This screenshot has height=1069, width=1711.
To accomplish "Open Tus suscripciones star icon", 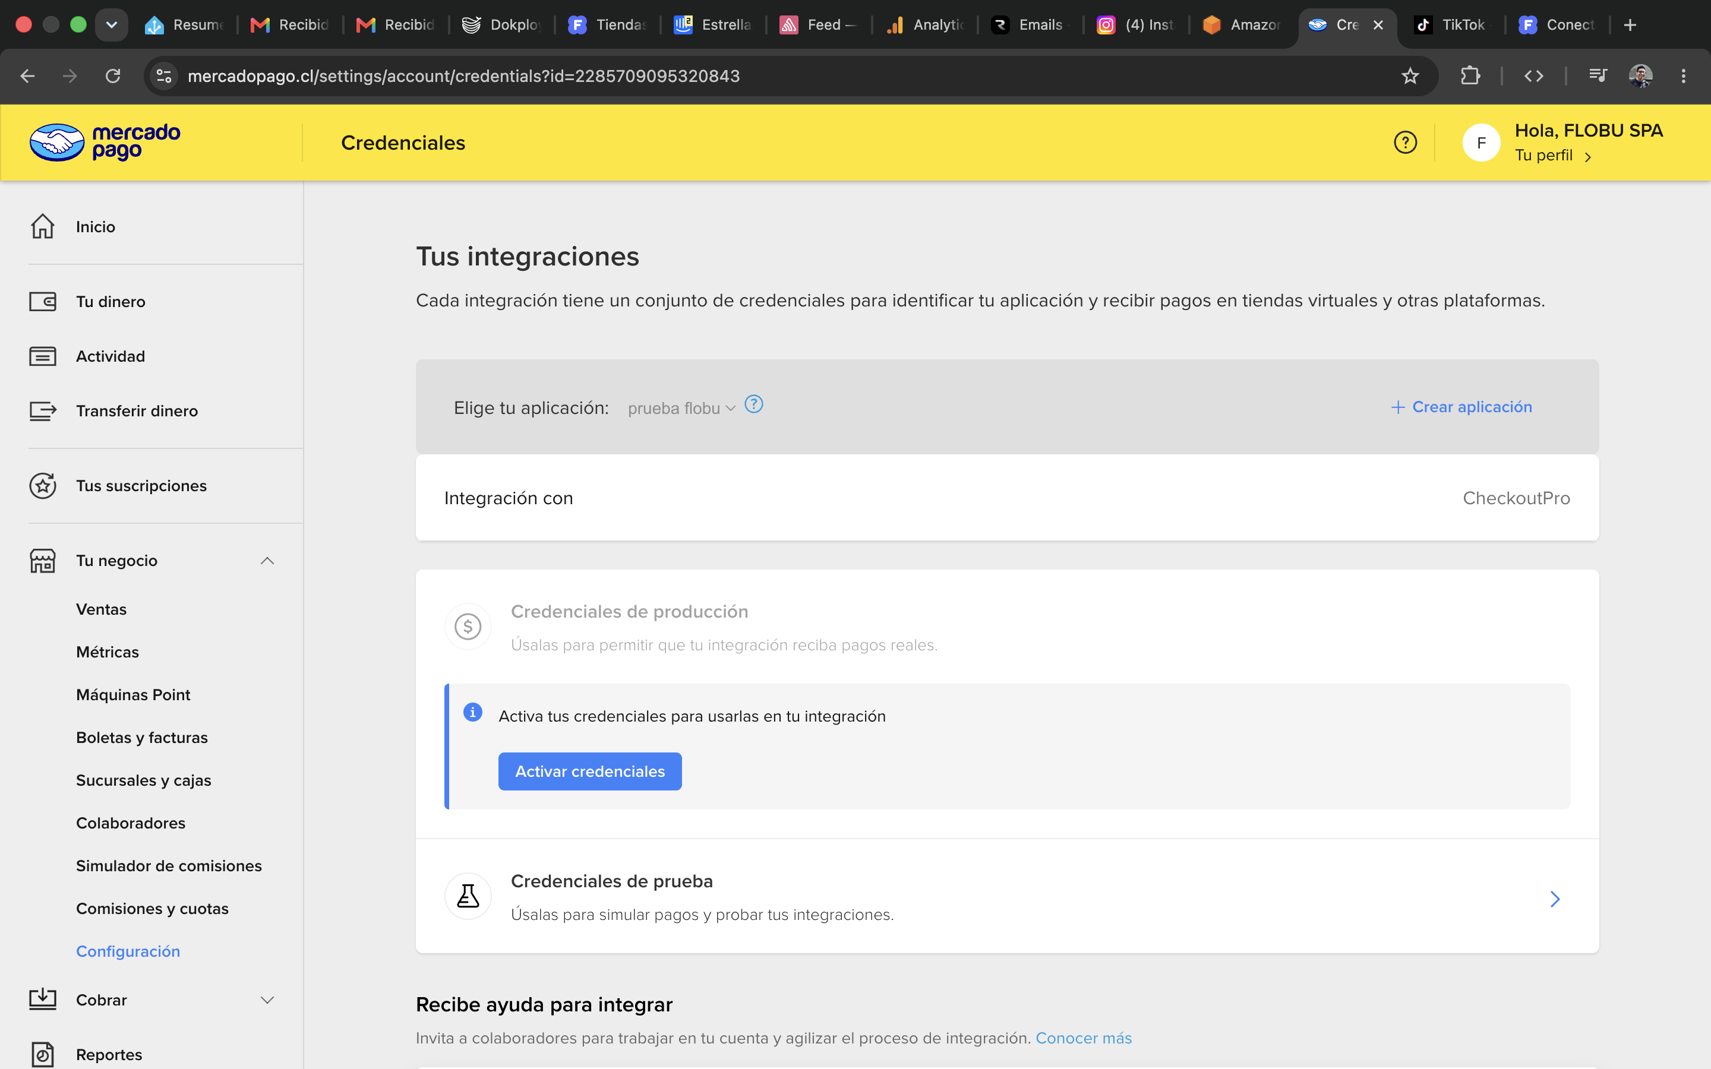I will tap(42, 486).
